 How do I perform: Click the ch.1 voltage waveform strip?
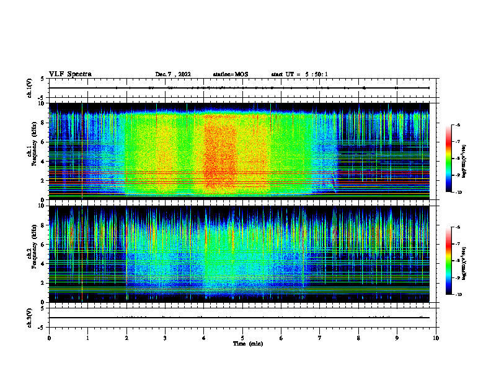[x=242, y=88]
